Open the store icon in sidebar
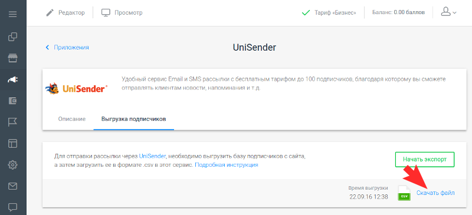This screenshot has width=472, height=215. [x=12, y=58]
